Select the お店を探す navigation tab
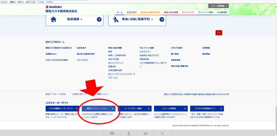 point(132,13)
